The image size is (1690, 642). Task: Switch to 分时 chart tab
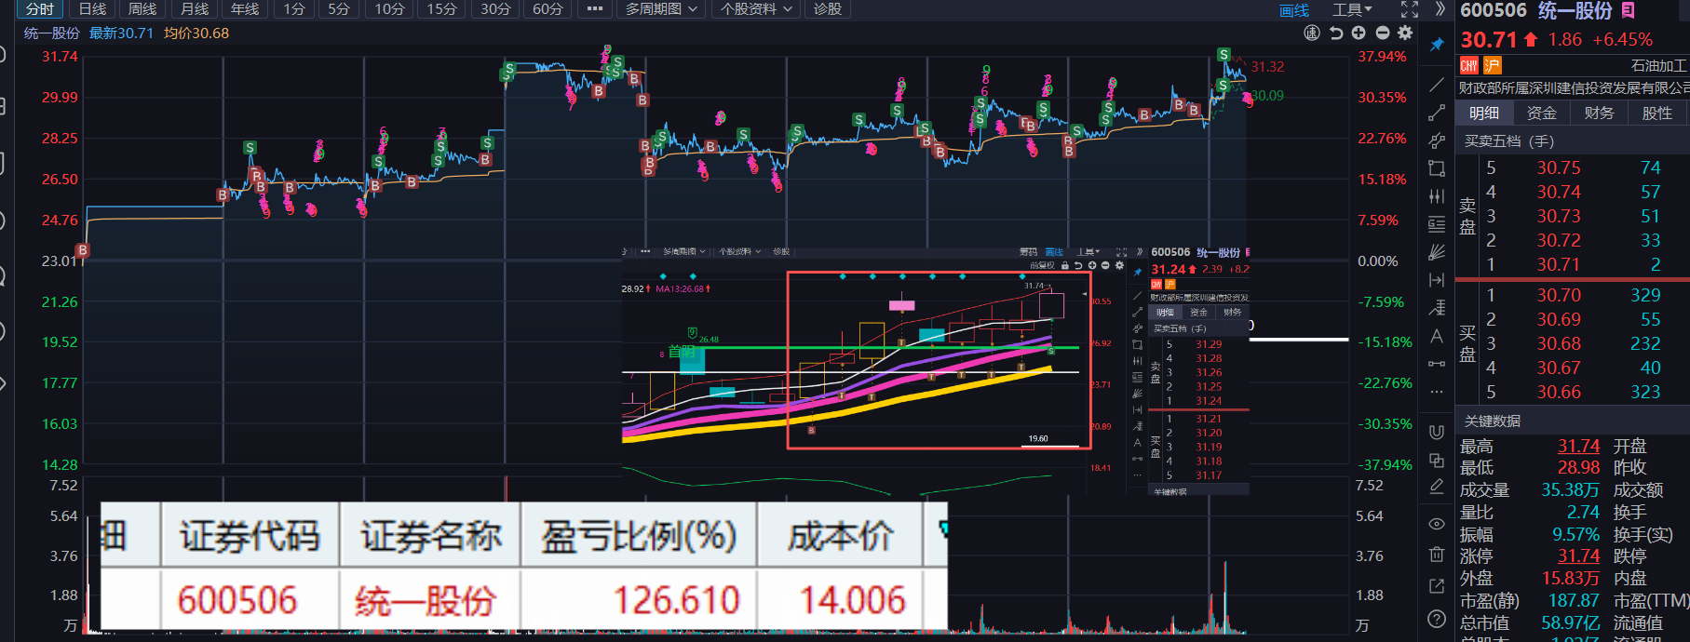pyautogui.click(x=40, y=9)
